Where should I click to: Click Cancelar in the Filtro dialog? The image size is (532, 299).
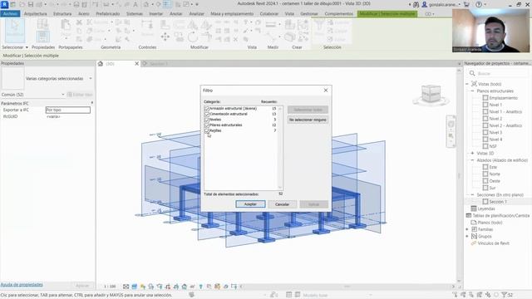click(282, 204)
